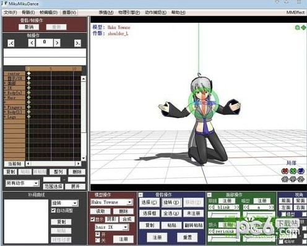
Task: Toggle the 显示 checkbox in the model panel
Action: tap(93, 219)
